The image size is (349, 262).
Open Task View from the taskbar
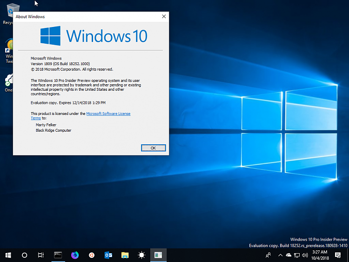click(x=41, y=255)
